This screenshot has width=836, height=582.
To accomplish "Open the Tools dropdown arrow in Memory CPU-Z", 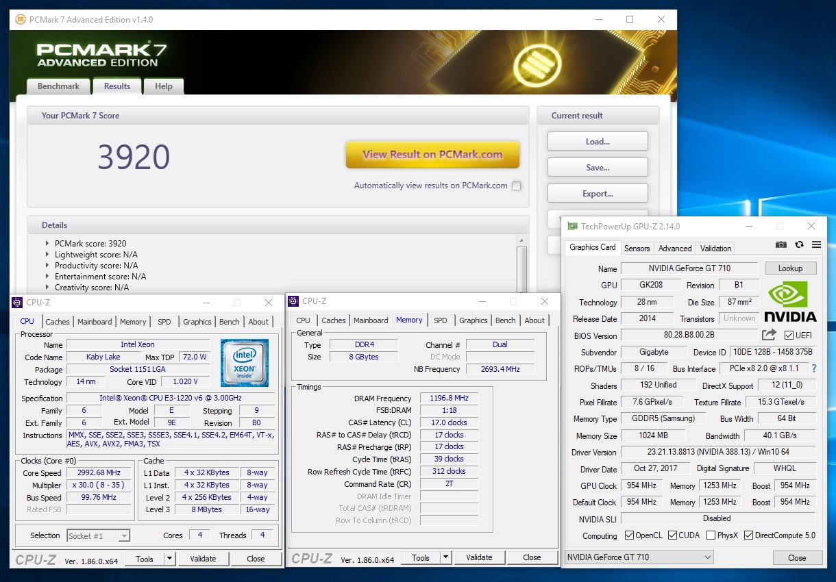I will pos(446,557).
